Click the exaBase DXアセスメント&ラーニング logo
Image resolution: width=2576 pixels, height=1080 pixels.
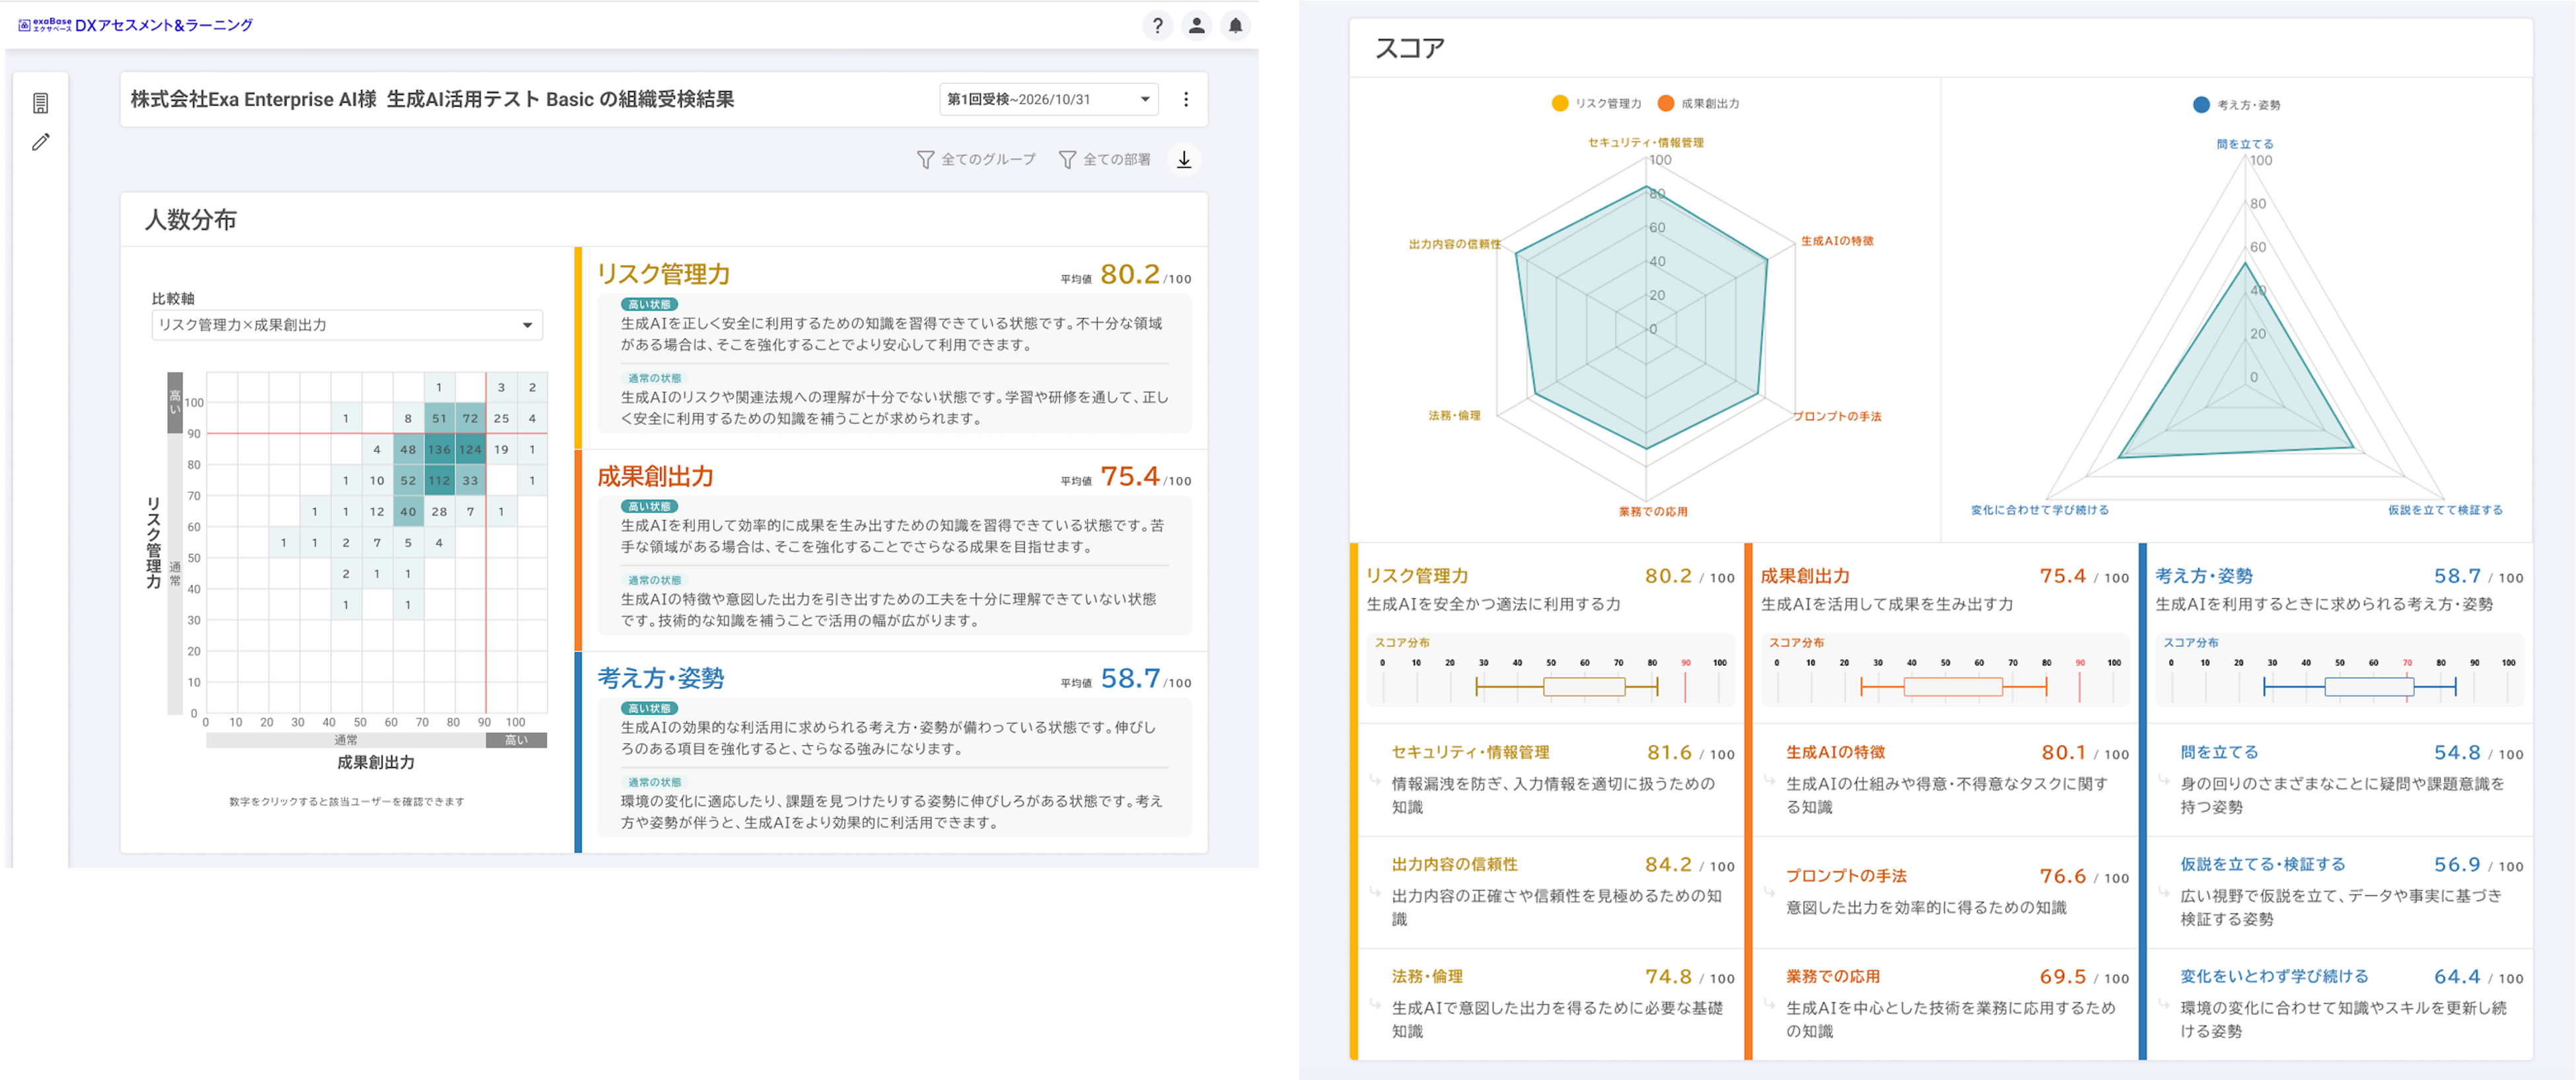click(x=135, y=25)
